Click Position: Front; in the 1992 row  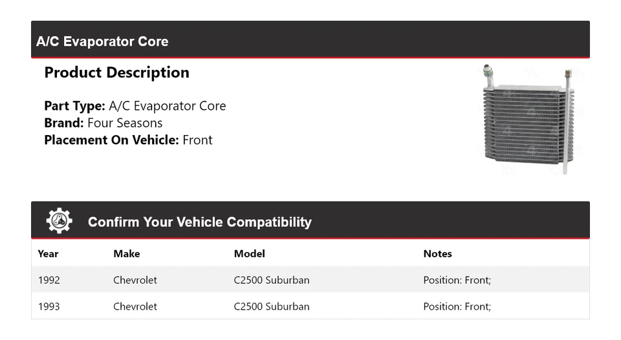(457, 280)
